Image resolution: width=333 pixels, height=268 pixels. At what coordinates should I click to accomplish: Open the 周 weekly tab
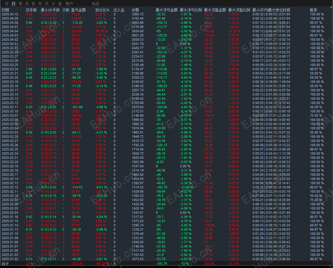click(x=20, y=4)
